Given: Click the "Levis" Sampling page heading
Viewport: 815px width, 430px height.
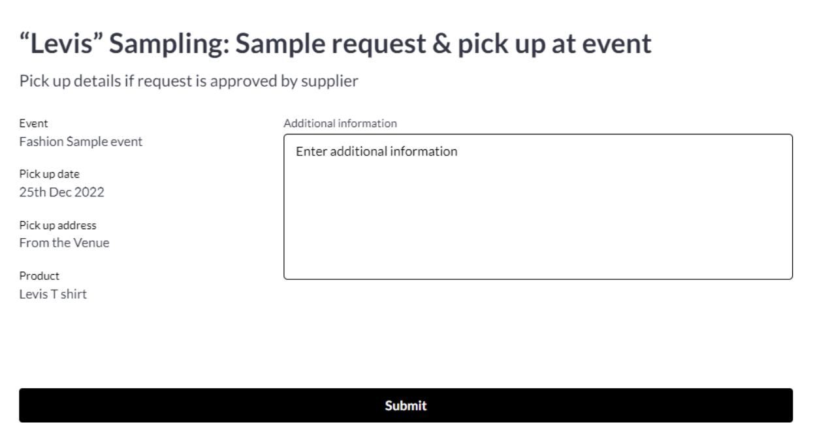Looking at the screenshot, I should [x=335, y=44].
